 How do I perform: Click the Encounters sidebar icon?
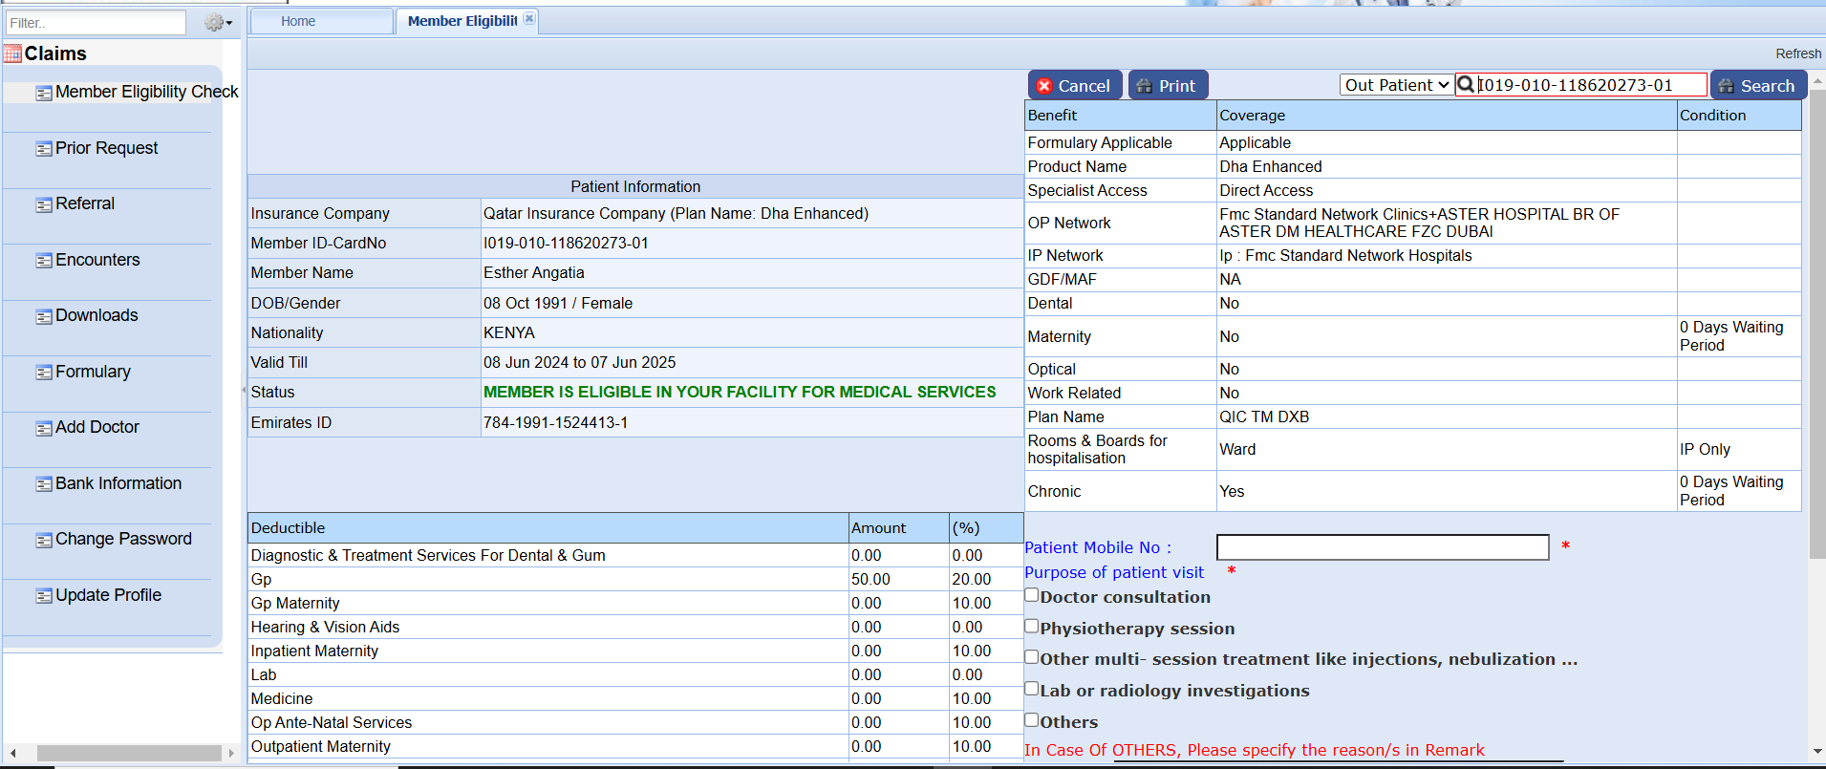44,261
